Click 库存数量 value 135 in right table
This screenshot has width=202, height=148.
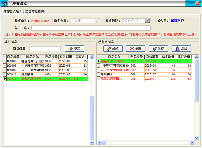(188, 79)
